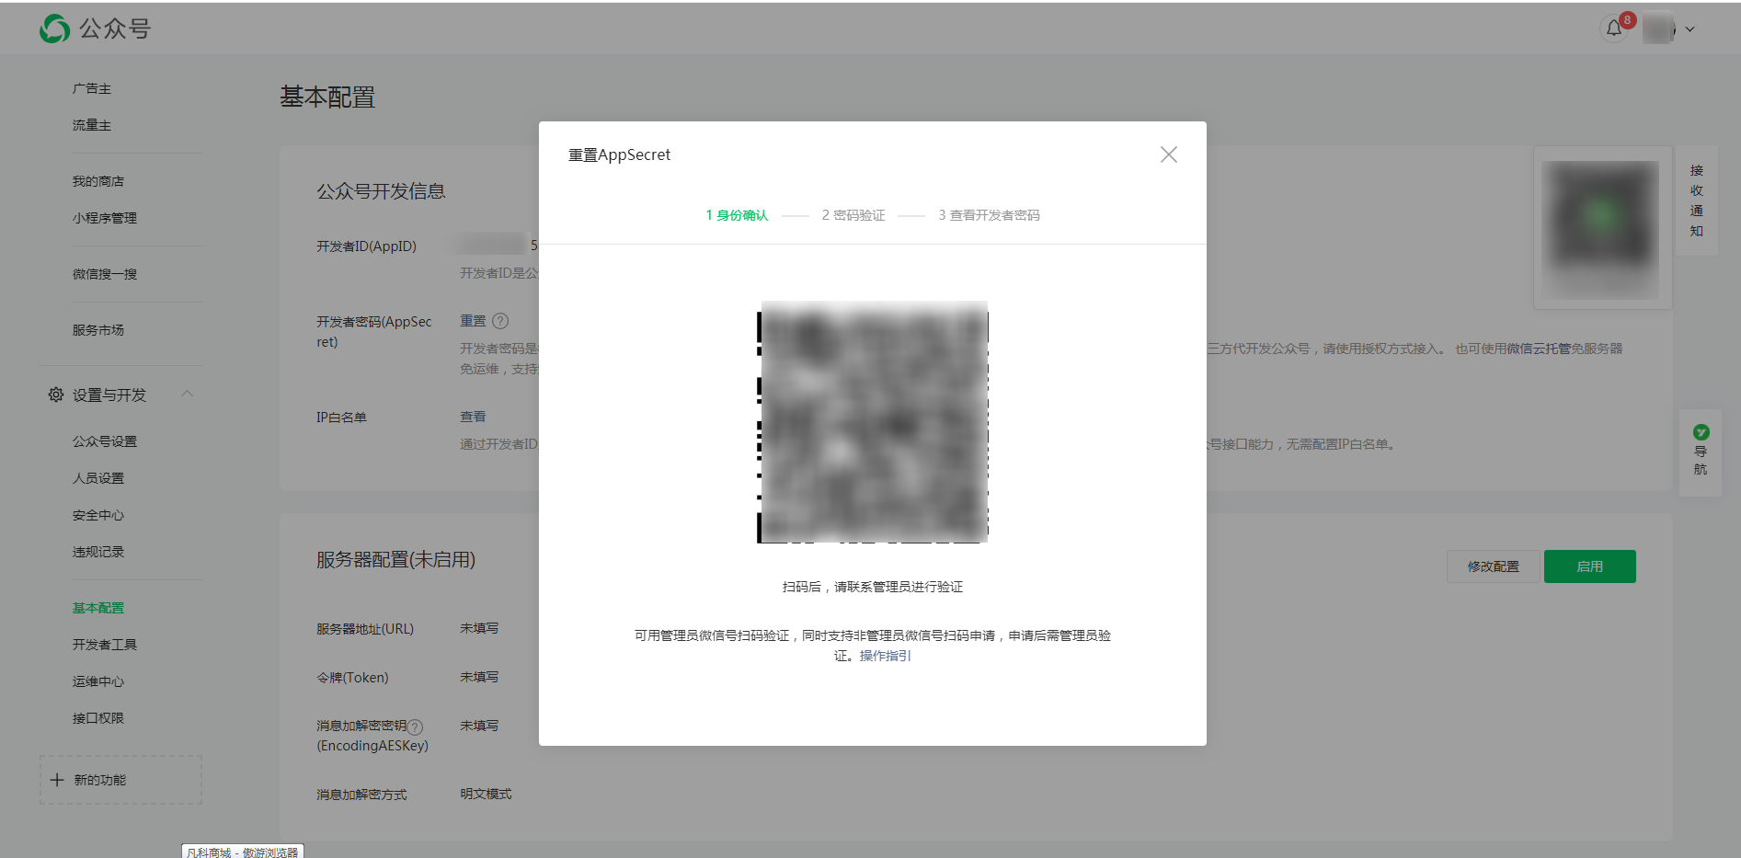The image size is (1741, 858).
Task: Click the green 导航 check icon
Action: tap(1701, 432)
